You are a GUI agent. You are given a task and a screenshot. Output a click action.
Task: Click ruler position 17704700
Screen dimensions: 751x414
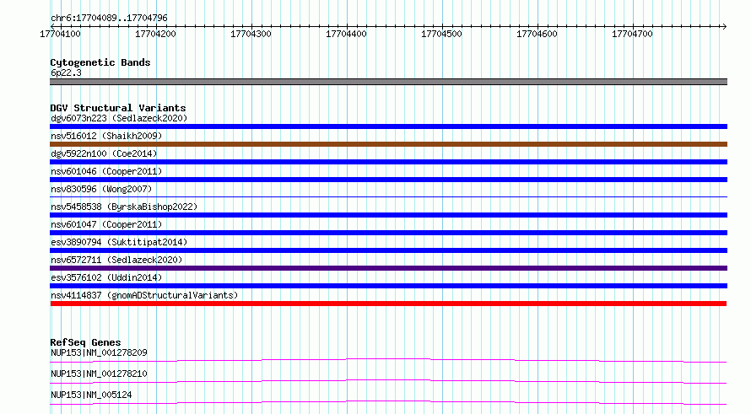coord(632,34)
